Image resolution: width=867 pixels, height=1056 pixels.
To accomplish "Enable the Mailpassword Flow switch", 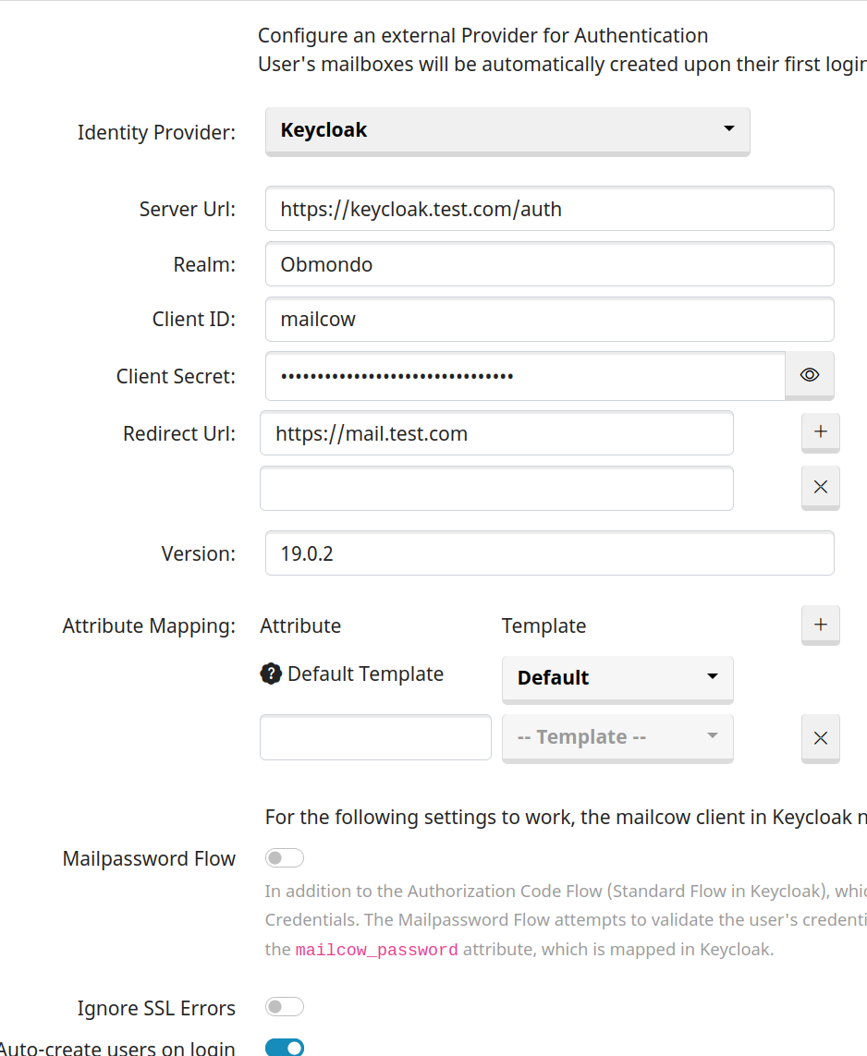I will point(284,858).
